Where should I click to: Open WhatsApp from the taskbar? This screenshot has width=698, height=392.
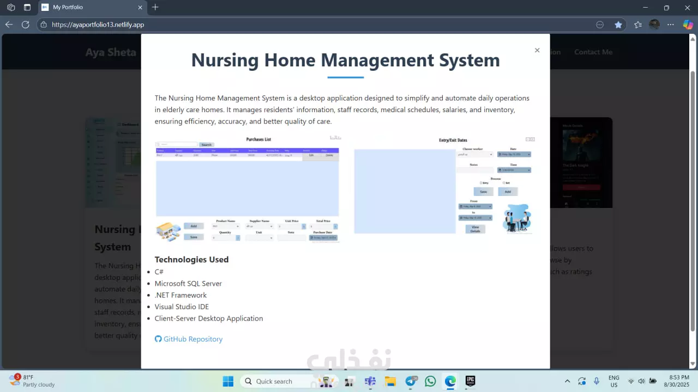click(430, 381)
